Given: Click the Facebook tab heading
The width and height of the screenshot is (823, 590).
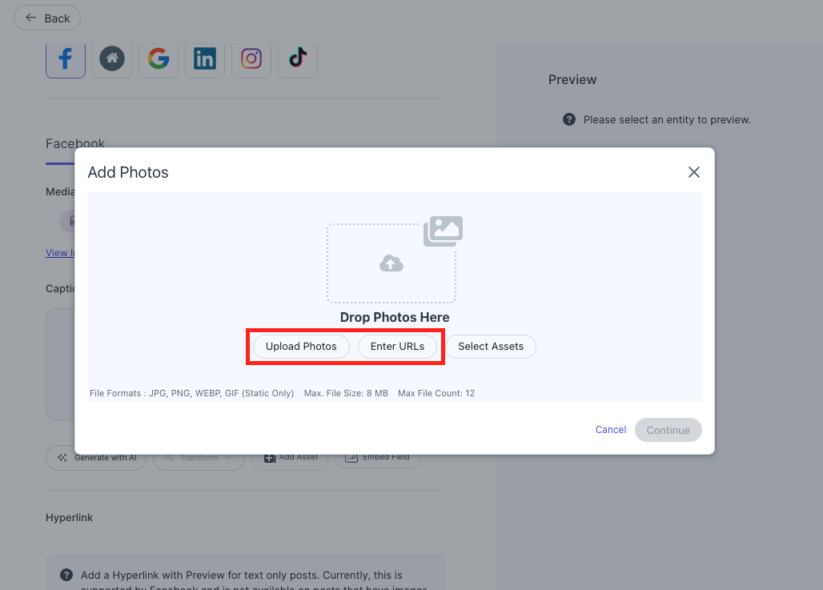Looking at the screenshot, I should click(x=75, y=144).
